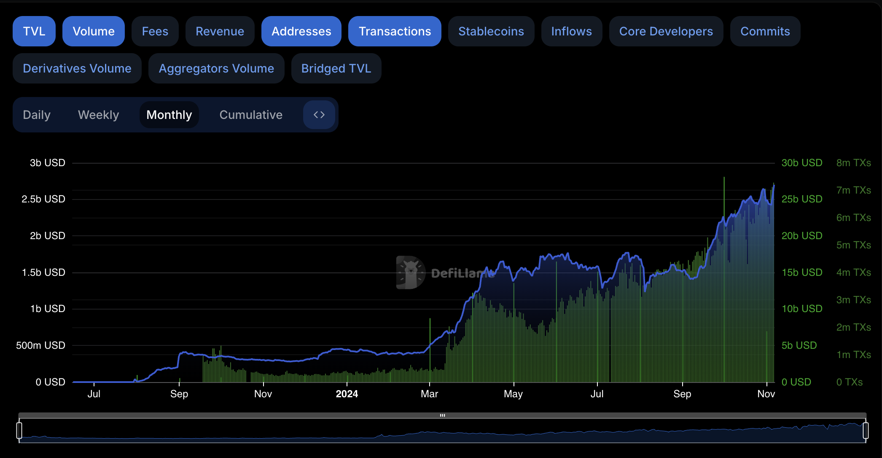Toggle the Addresses metric off
This screenshot has height=458, width=882.
pos(301,31)
